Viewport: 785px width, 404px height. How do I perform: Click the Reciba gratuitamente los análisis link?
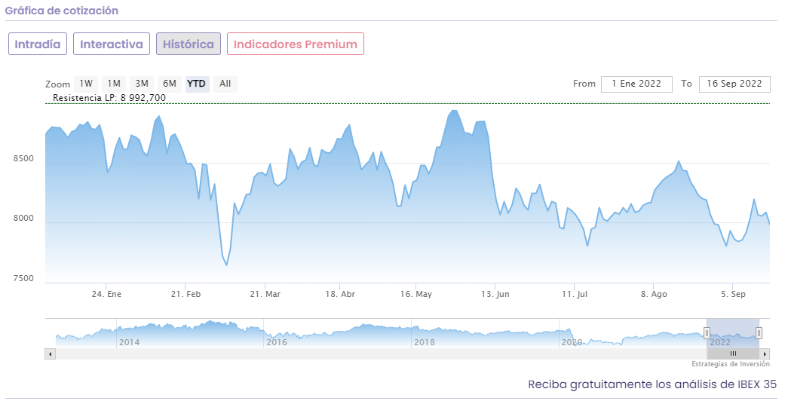point(652,384)
